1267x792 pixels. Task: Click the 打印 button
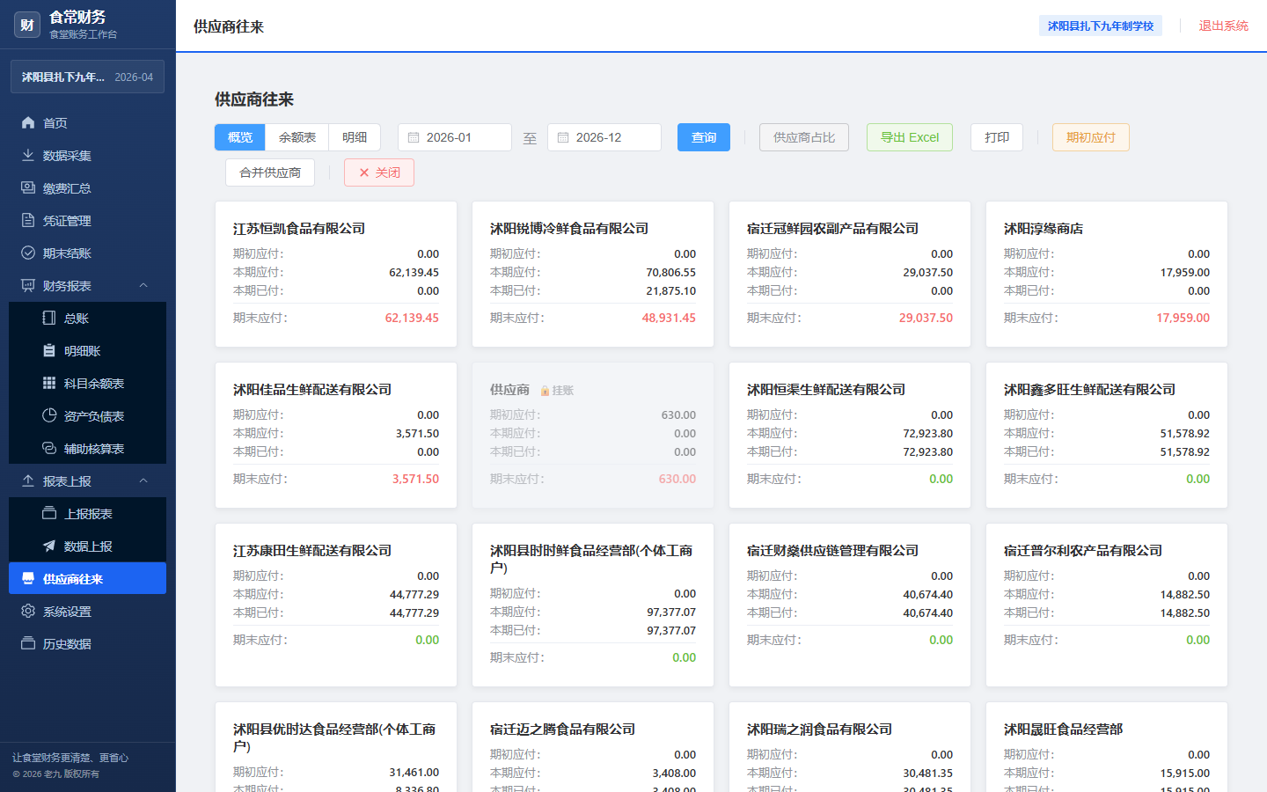pyautogui.click(x=997, y=137)
